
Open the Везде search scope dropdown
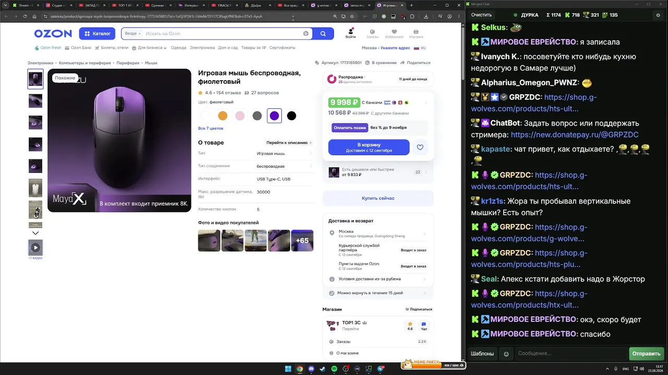pos(133,33)
